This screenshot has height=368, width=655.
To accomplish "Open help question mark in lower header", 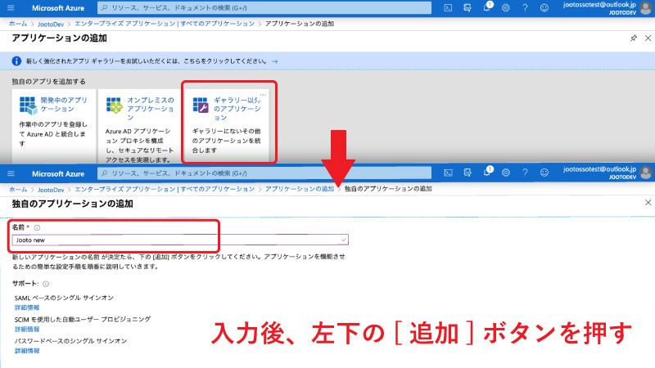I will [525, 173].
